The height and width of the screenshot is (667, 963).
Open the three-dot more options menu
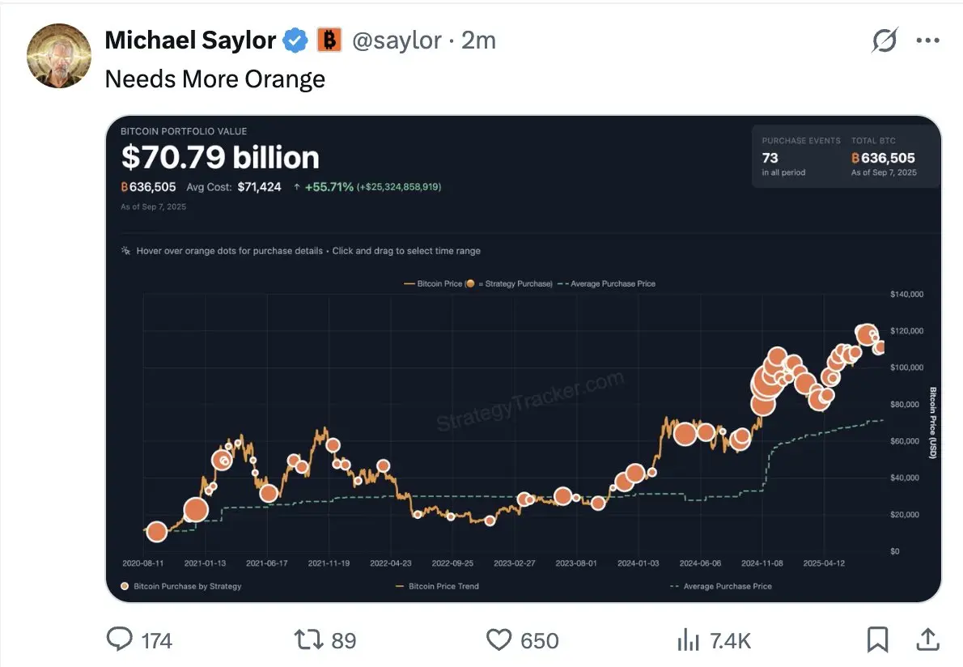927,40
